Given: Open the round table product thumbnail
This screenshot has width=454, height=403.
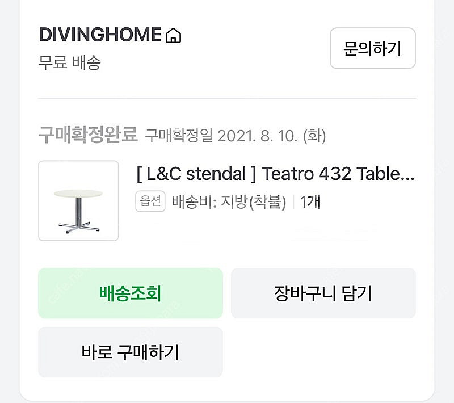Looking at the screenshot, I should click(x=78, y=200).
